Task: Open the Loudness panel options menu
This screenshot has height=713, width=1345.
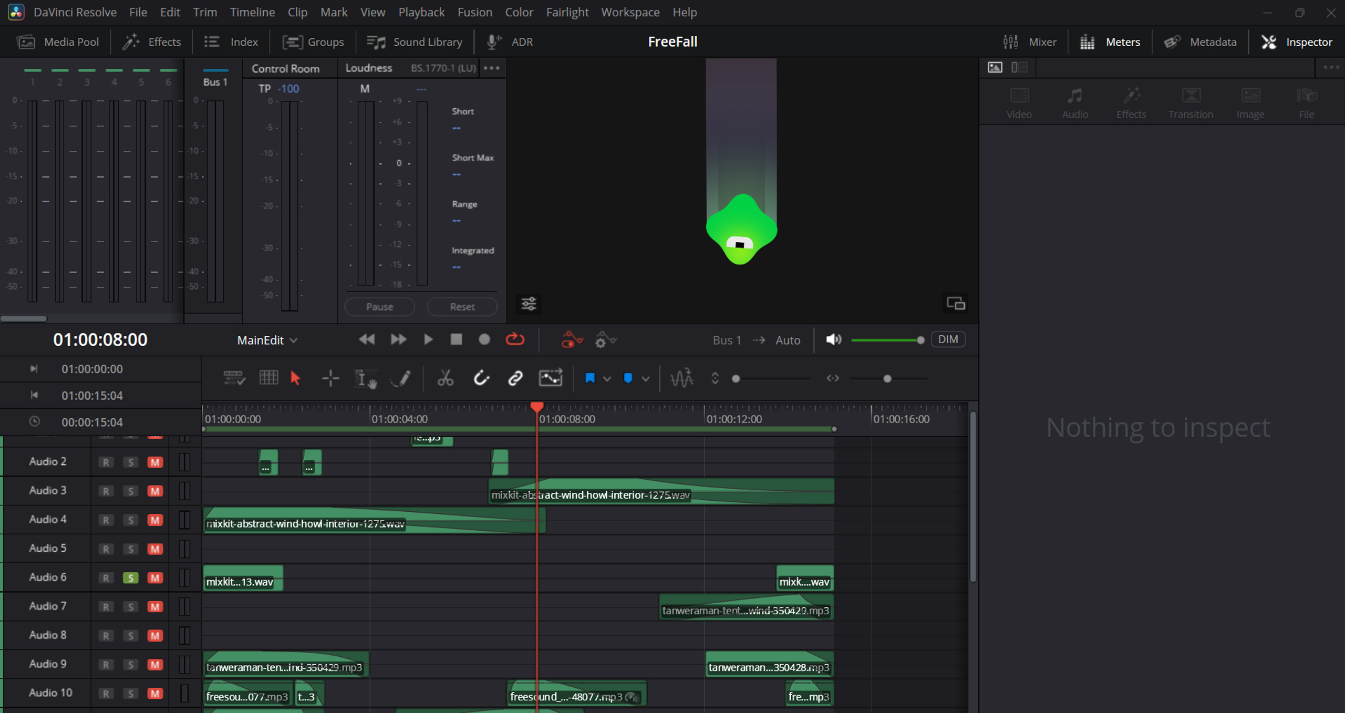Action: [492, 68]
